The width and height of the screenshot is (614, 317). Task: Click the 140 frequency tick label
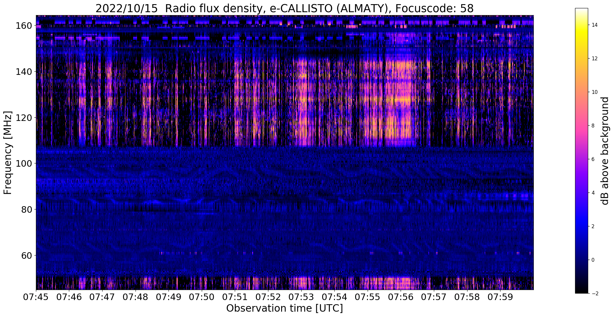[24, 72]
